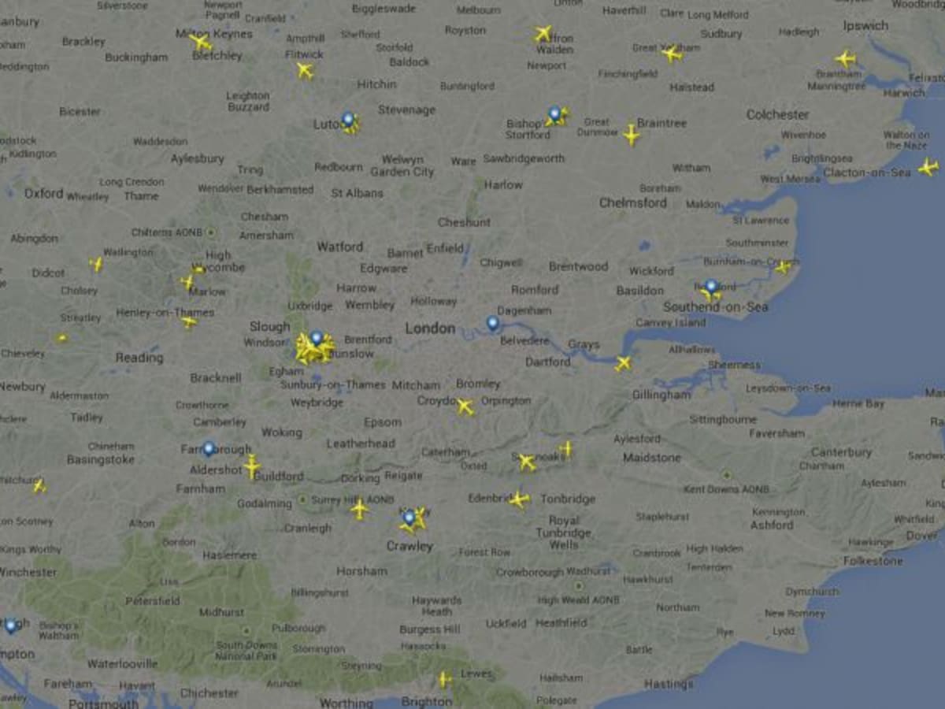945x709 pixels.
Task: Click the aircraft near Flitwick
Action: (305, 70)
